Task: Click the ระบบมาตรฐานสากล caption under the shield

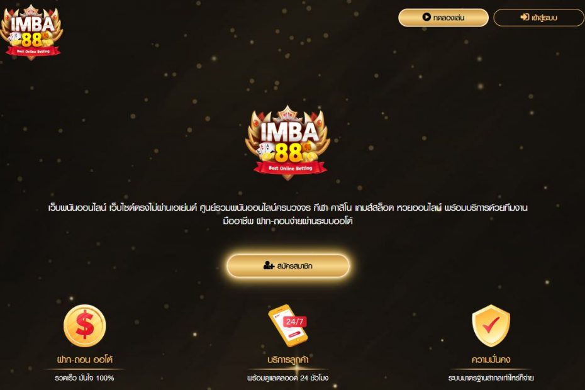Action: [491, 378]
